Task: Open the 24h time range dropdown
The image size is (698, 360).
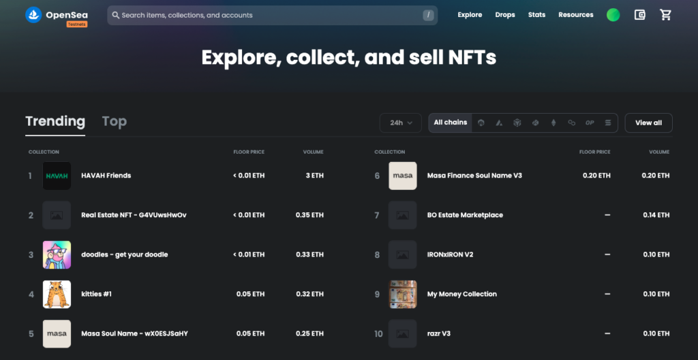Action: click(401, 122)
